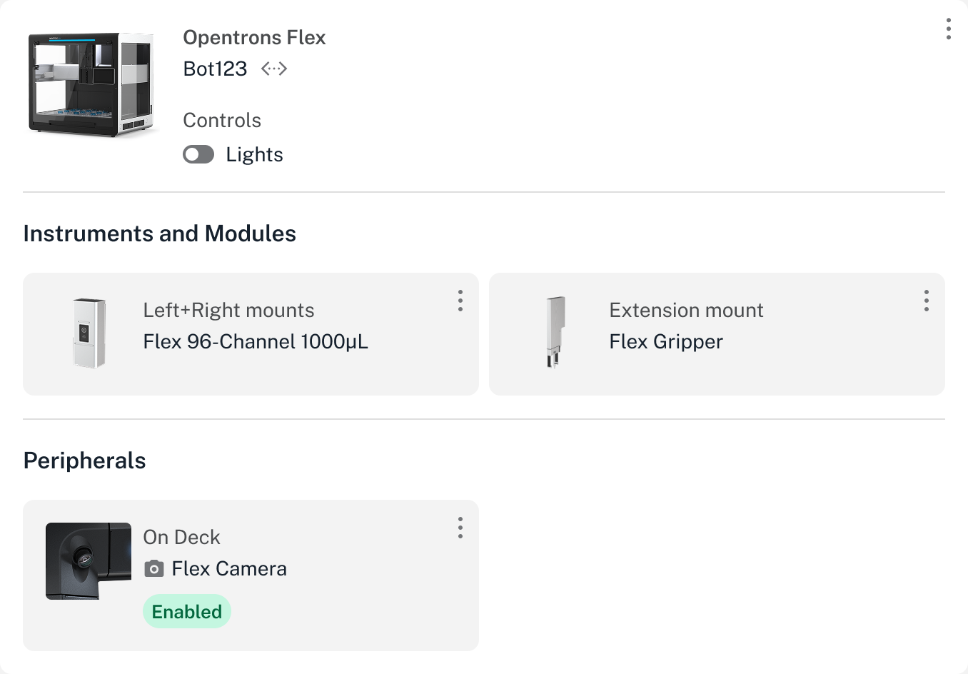This screenshot has height=674, width=968.
Task: Click the Lights slider control
Action: point(198,154)
